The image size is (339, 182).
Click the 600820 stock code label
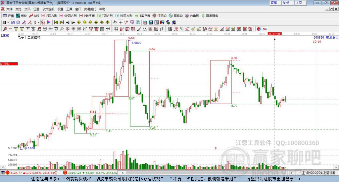[319, 37]
